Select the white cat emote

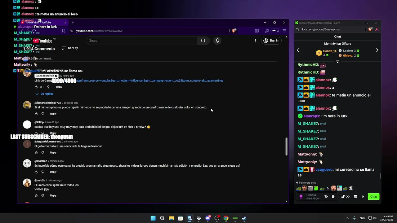coord(310,188)
